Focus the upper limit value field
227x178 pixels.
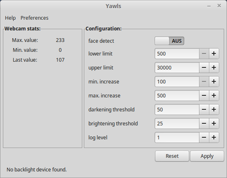[x=177, y=67]
